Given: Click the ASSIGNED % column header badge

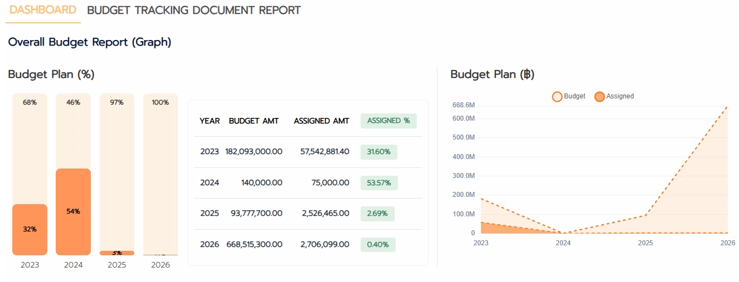Looking at the screenshot, I should pos(388,121).
